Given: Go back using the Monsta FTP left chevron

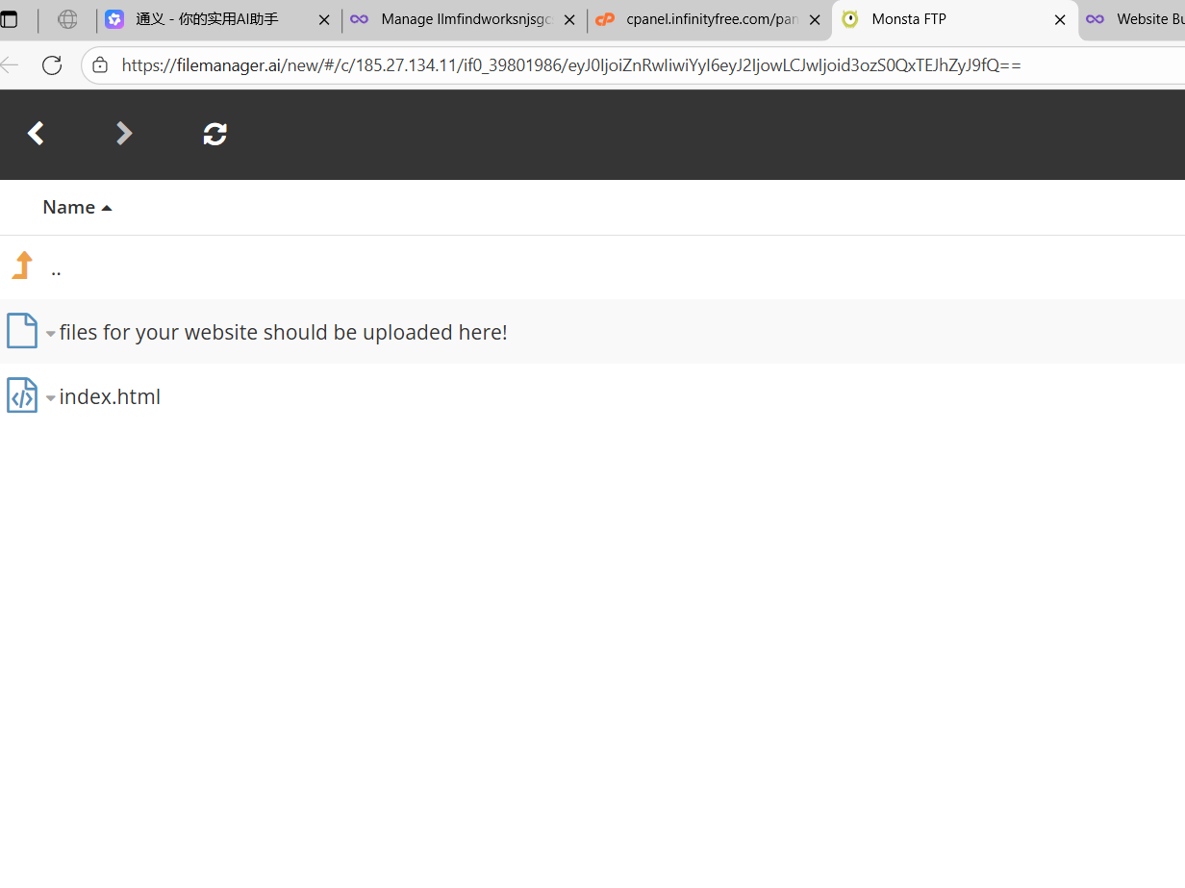Looking at the screenshot, I should pyautogui.click(x=37, y=134).
